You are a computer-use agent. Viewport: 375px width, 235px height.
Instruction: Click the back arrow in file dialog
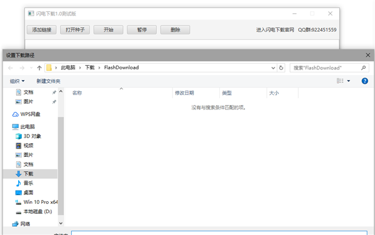coord(10,68)
